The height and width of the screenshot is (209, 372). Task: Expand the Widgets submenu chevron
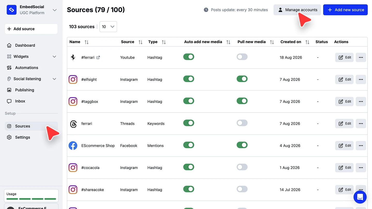pos(54,57)
